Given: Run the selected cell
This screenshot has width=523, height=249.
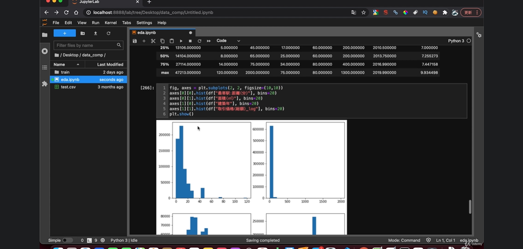Looking at the screenshot, I should click(x=181, y=41).
